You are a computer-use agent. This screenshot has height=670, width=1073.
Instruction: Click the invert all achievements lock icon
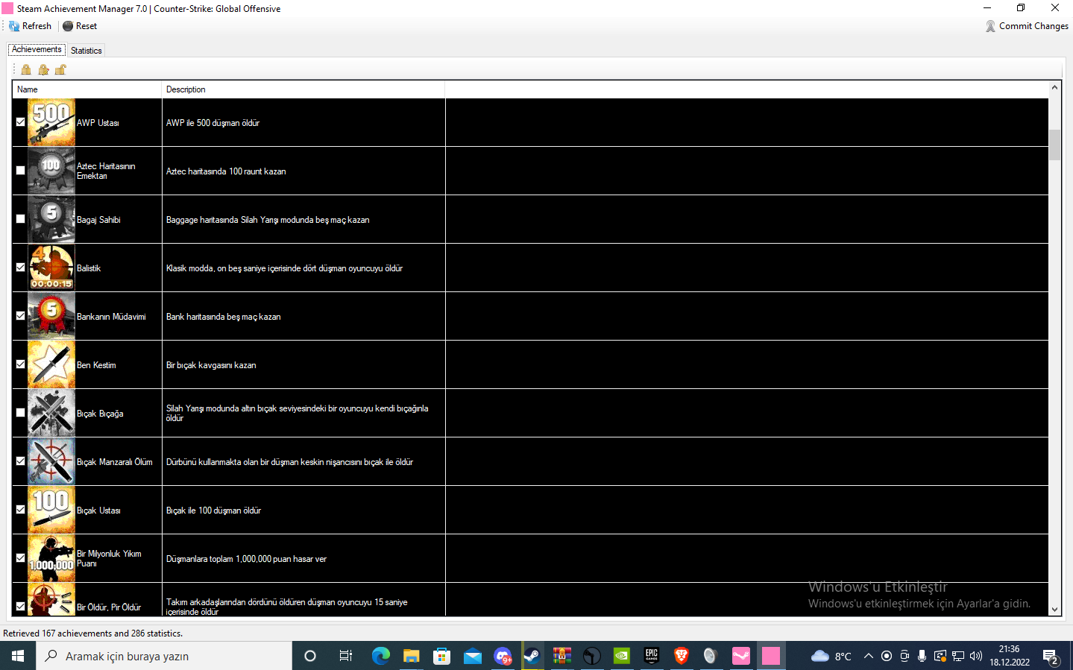click(43, 70)
